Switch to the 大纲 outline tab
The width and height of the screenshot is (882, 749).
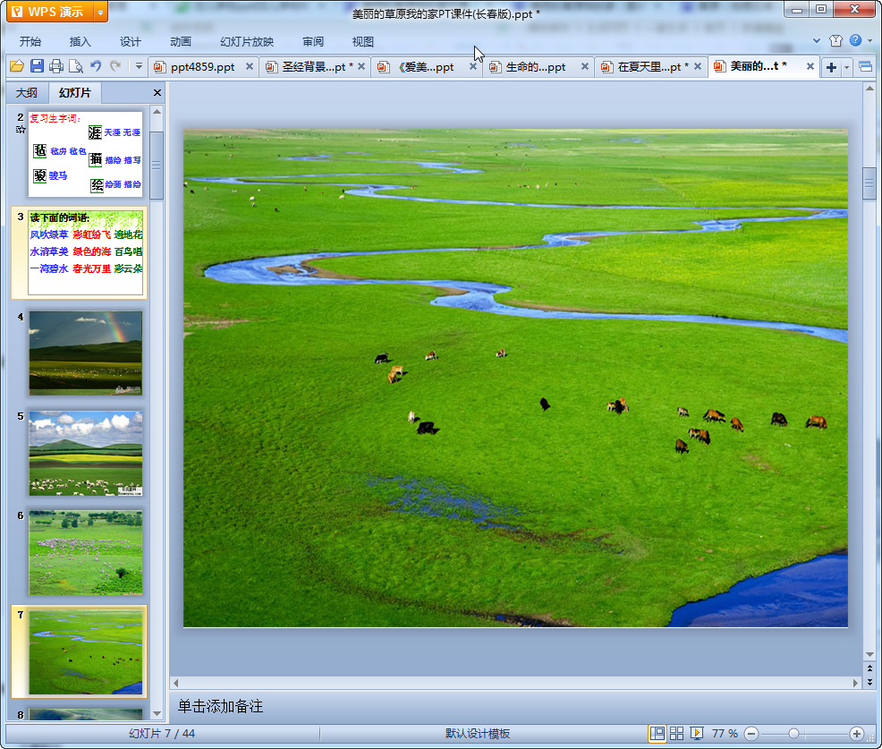click(x=27, y=92)
